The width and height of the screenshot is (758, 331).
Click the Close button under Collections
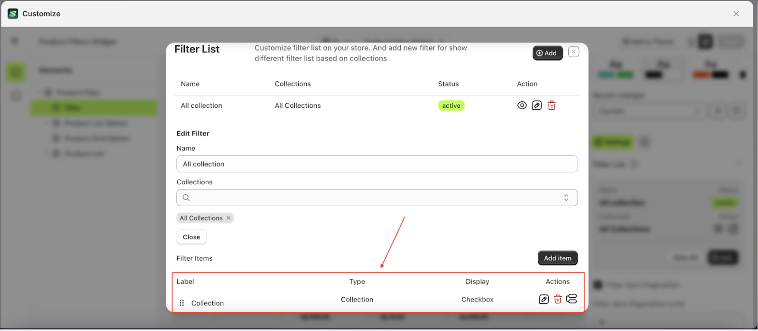click(191, 237)
